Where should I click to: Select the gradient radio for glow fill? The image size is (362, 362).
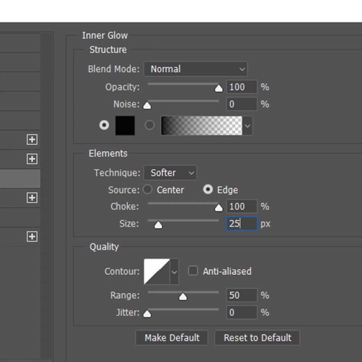tap(150, 125)
